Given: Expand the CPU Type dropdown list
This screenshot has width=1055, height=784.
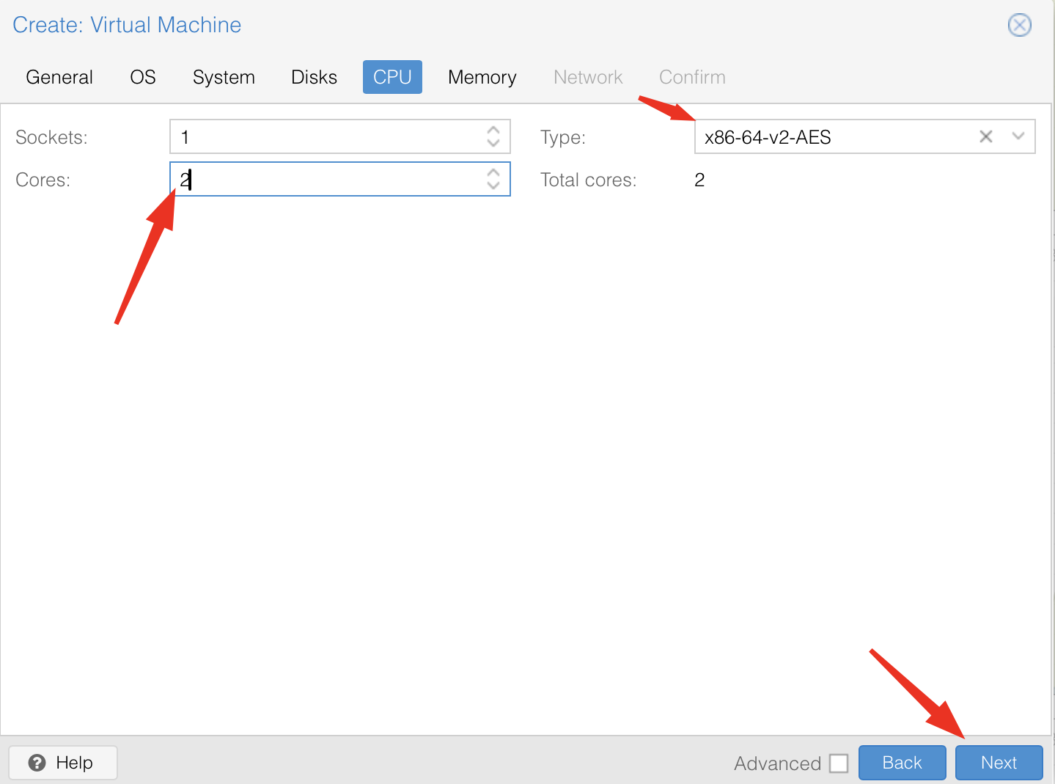Looking at the screenshot, I should point(1018,136).
